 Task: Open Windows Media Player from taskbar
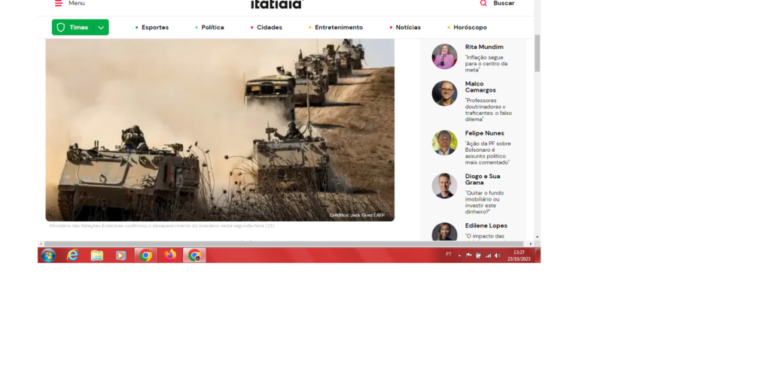click(x=120, y=256)
